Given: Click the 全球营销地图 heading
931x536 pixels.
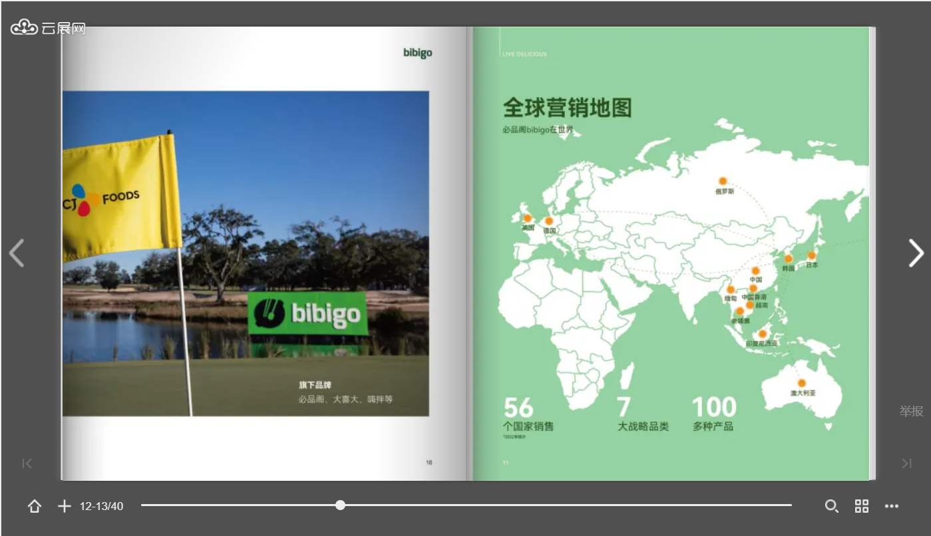Looking at the screenshot, I should pos(567,107).
